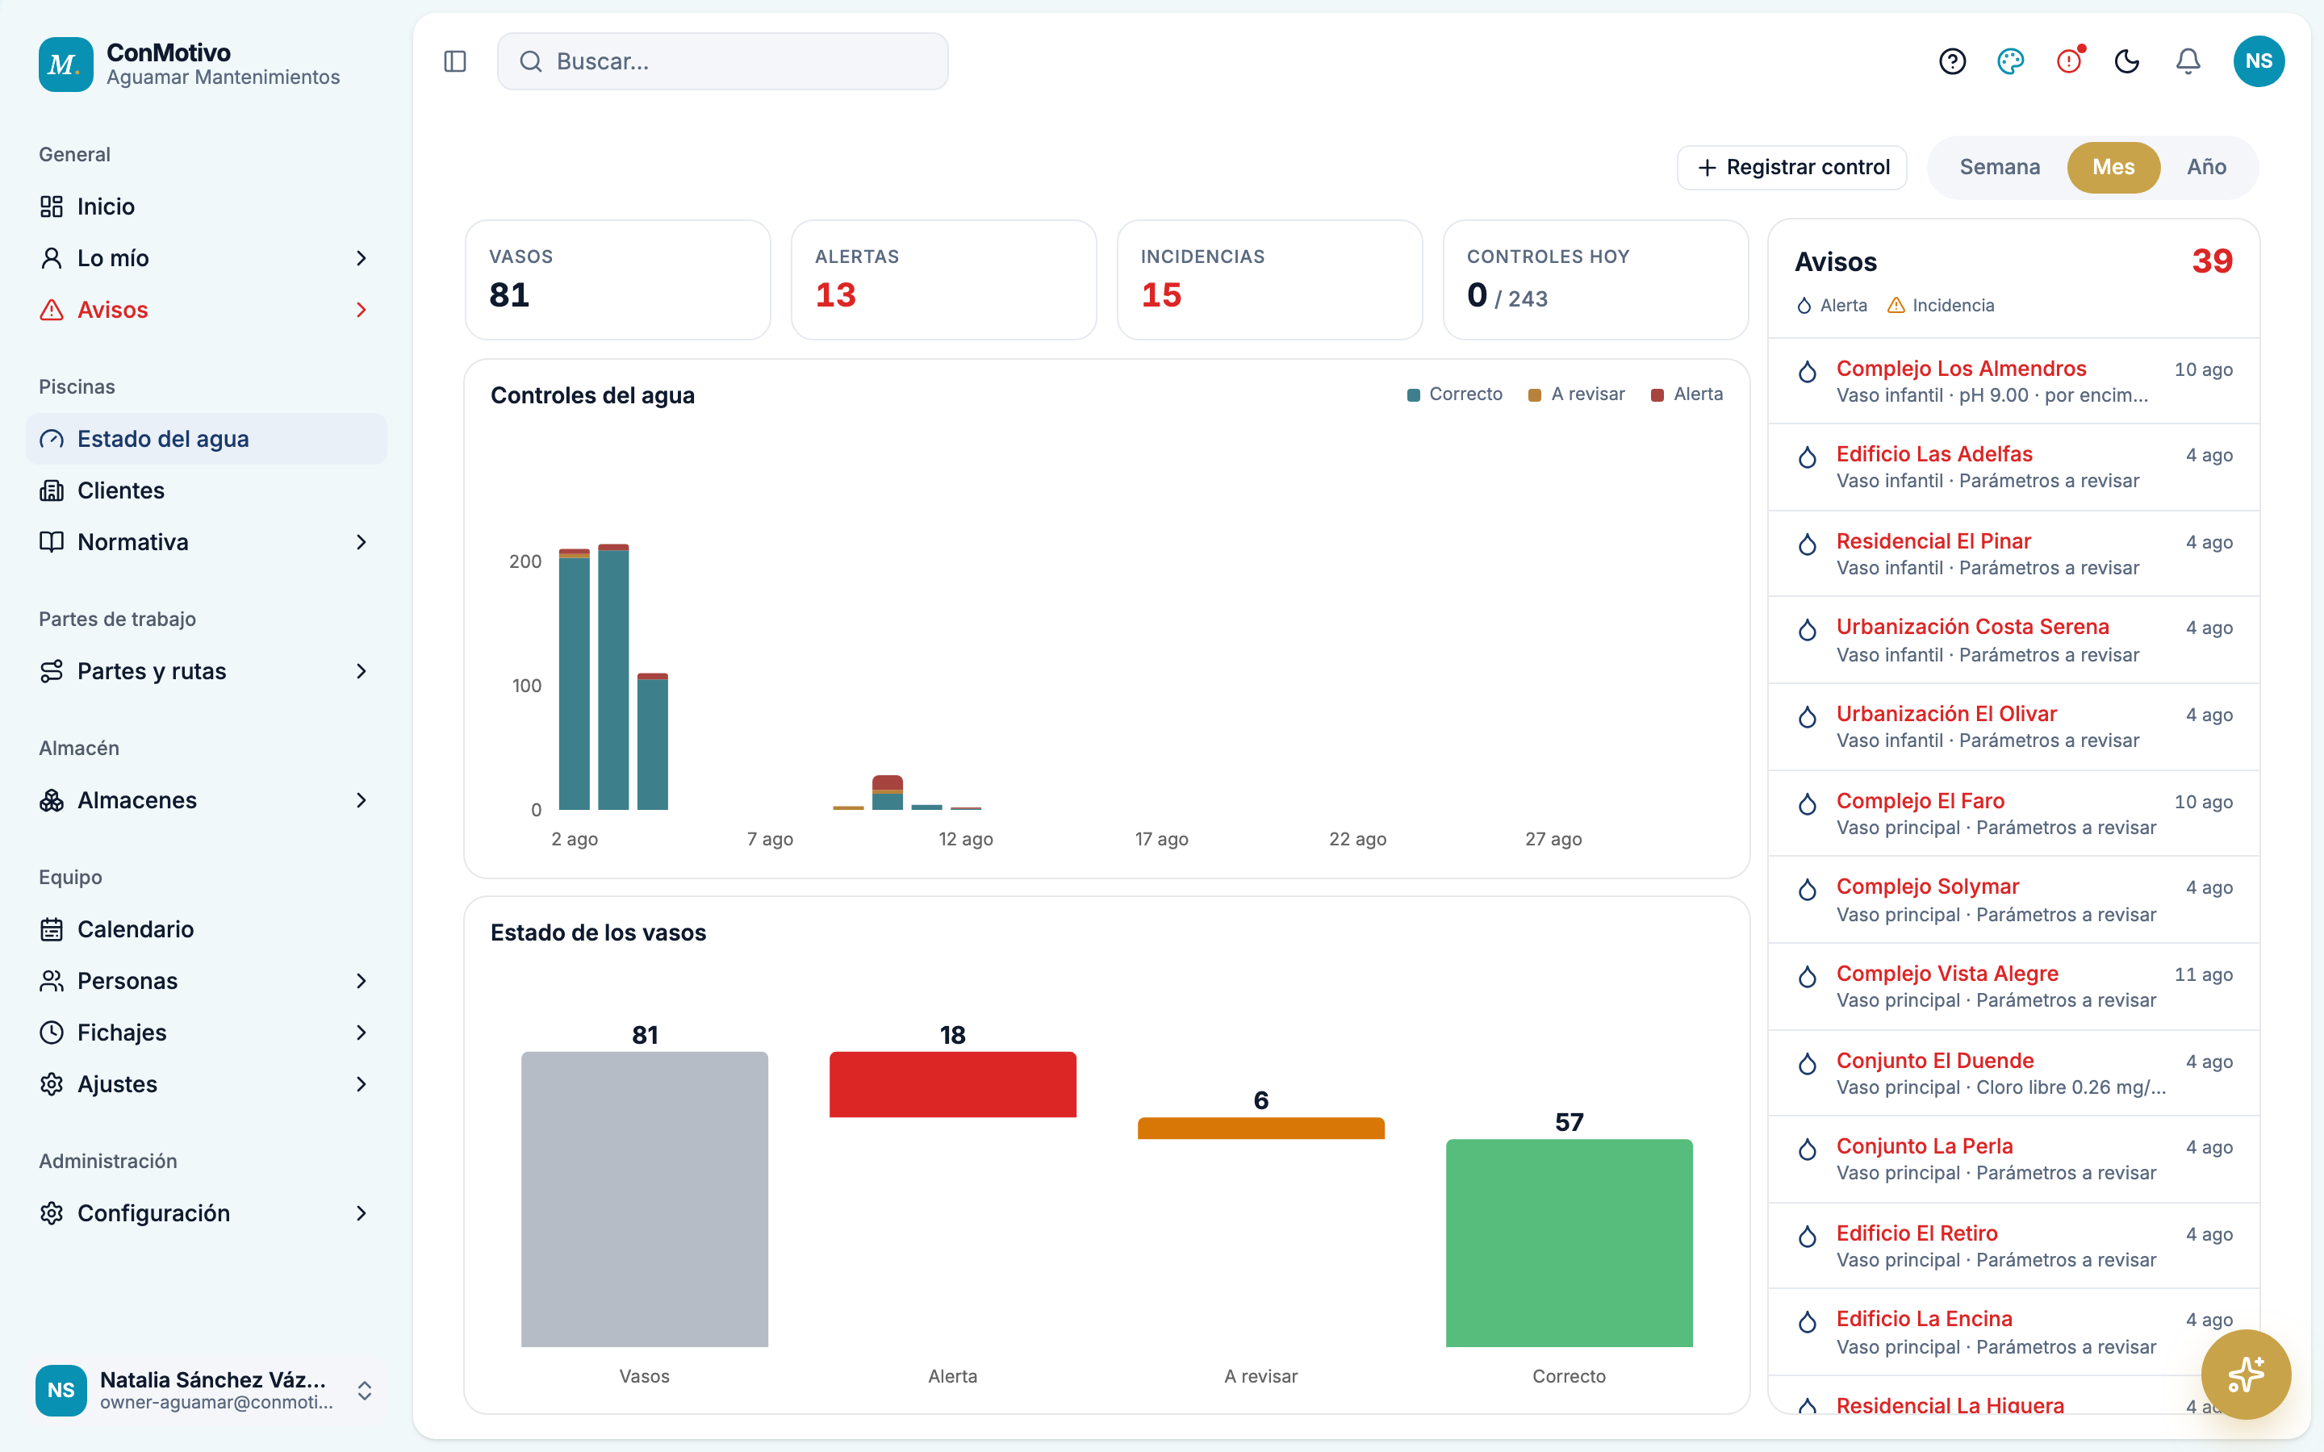Click the Avisos warning triangle icon
Screen dimensions: 2324x1452
pos(52,311)
